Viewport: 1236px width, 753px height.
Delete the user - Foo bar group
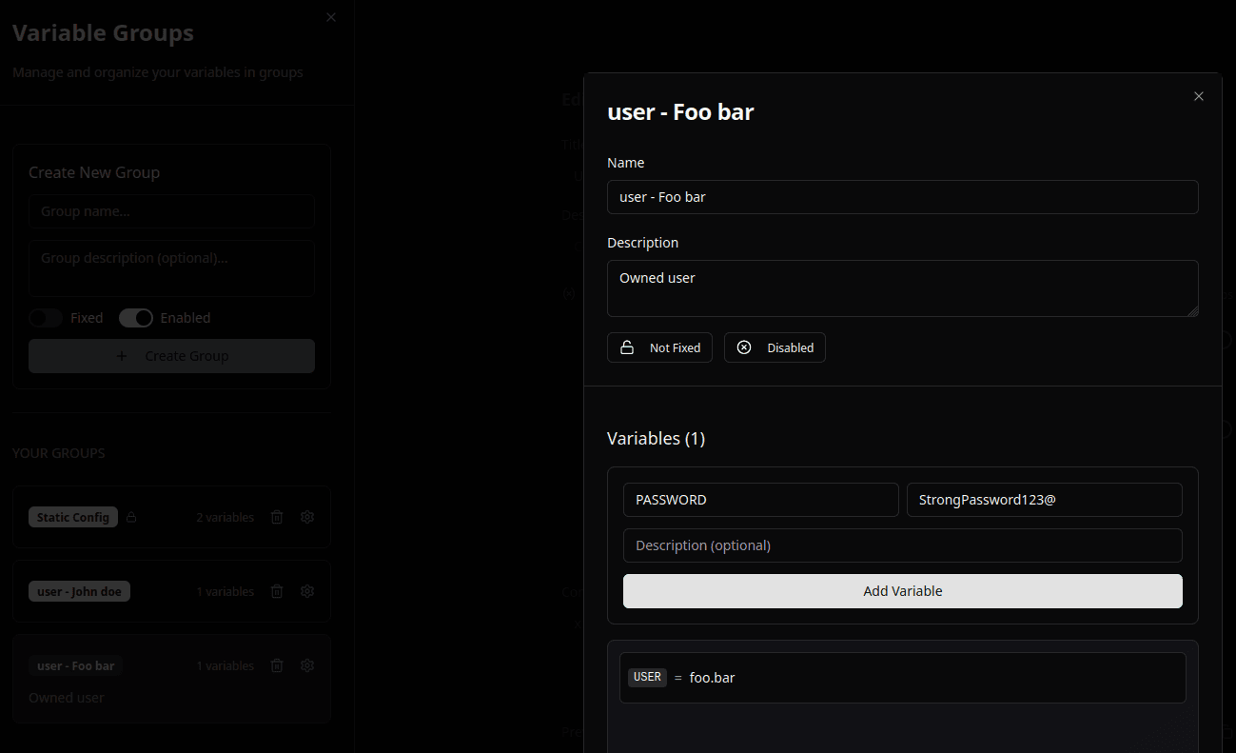276,665
